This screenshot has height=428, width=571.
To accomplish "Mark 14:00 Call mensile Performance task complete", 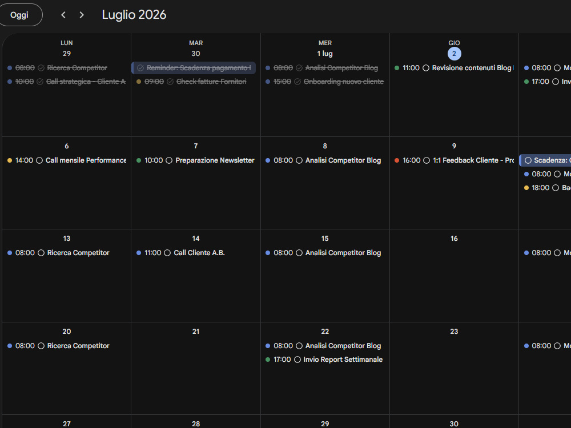I will (39, 160).
